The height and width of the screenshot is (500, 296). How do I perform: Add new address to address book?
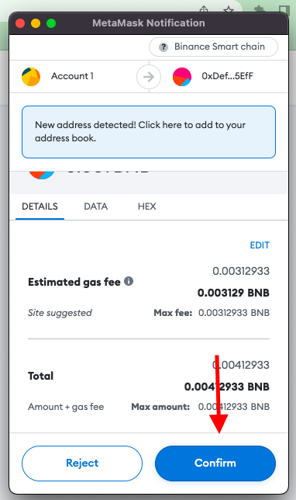(149, 132)
